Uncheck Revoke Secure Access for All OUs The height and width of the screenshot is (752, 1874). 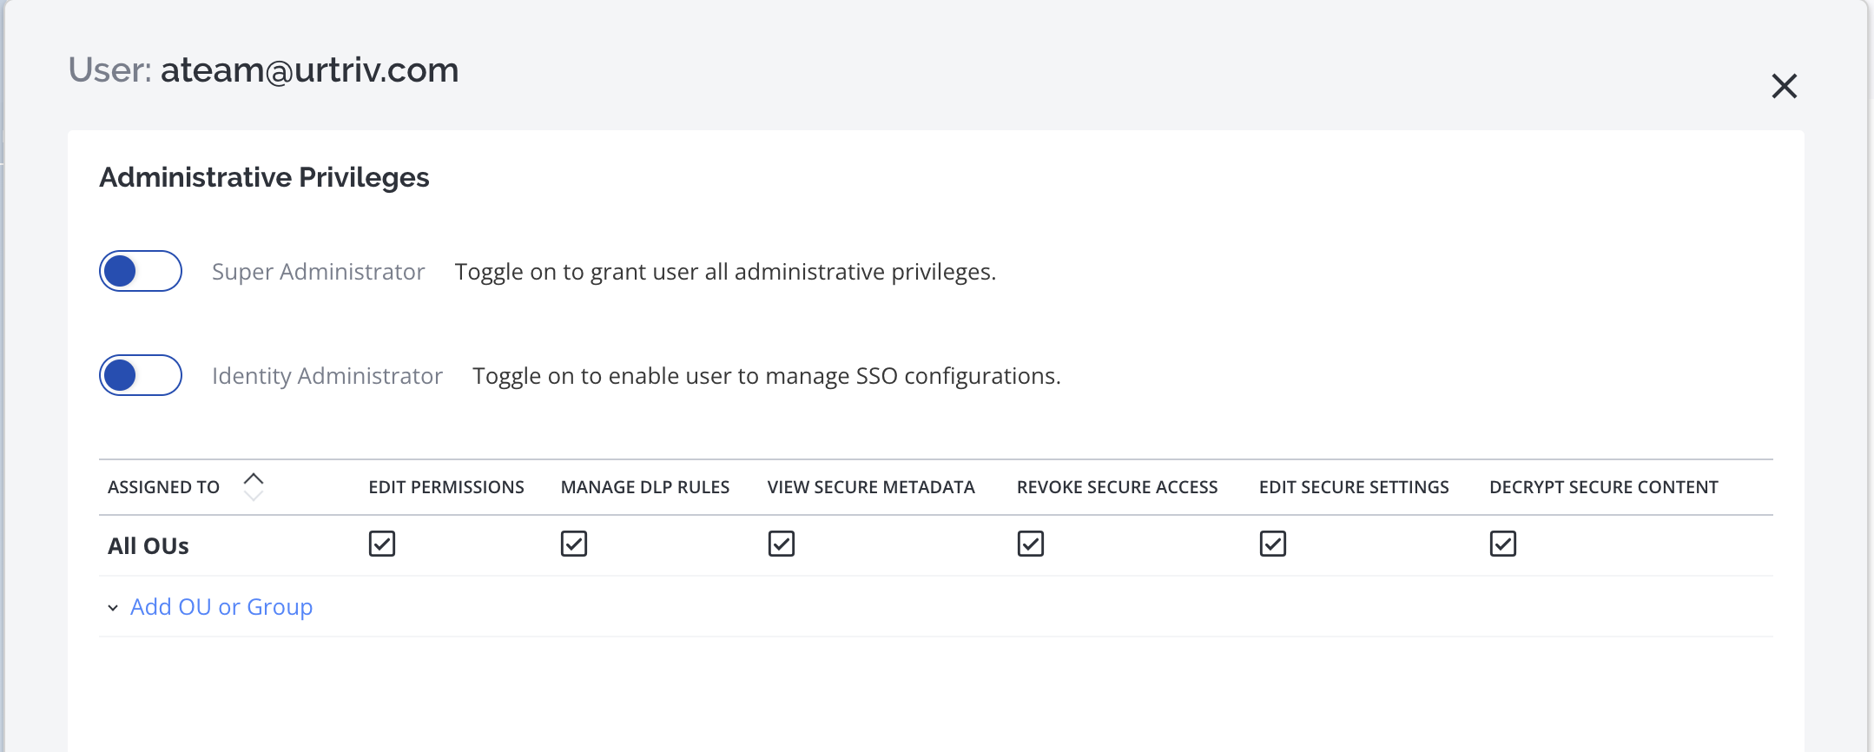point(1031,544)
